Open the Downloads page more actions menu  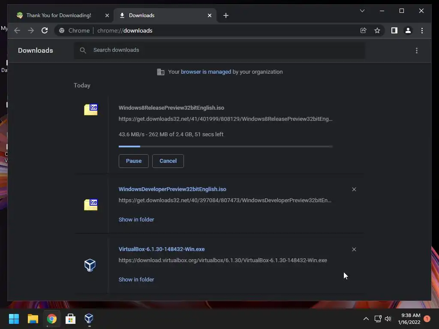click(x=417, y=51)
